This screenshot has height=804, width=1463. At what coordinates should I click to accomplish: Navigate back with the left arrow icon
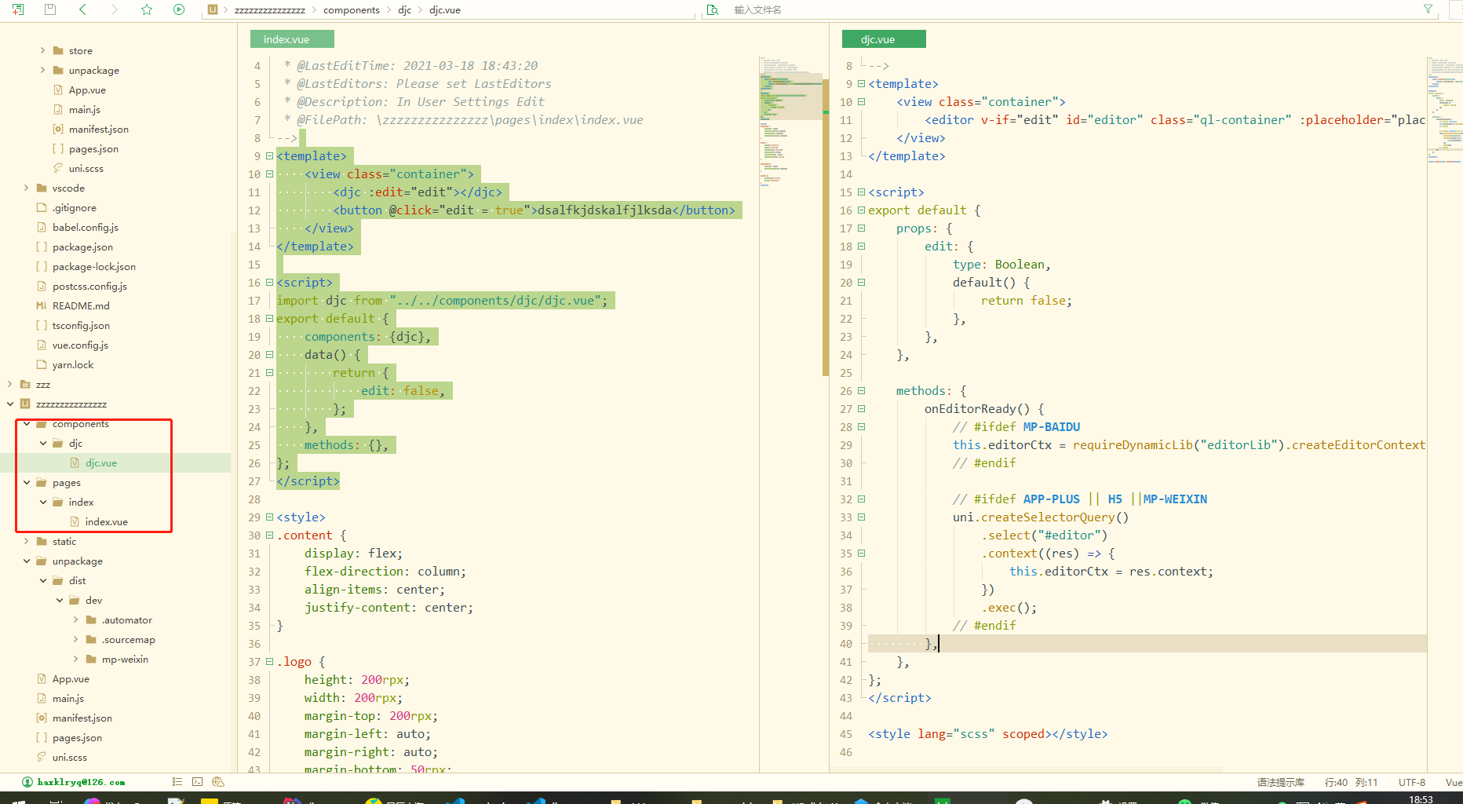tap(82, 9)
